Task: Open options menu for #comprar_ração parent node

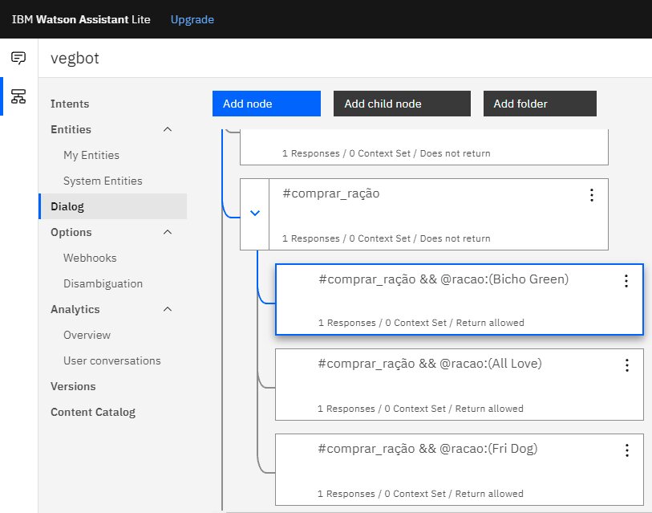Action: click(x=591, y=195)
